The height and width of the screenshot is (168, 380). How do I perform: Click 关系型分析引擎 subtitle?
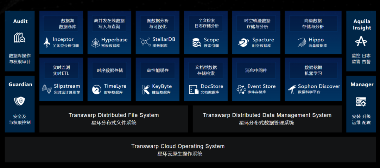[x=66, y=46]
